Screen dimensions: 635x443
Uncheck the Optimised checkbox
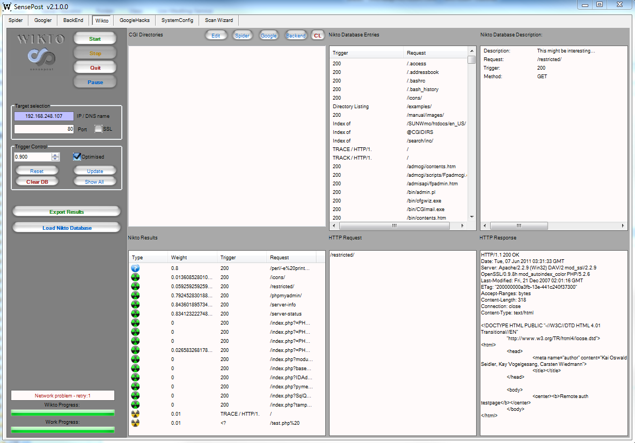(x=77, y=156)
